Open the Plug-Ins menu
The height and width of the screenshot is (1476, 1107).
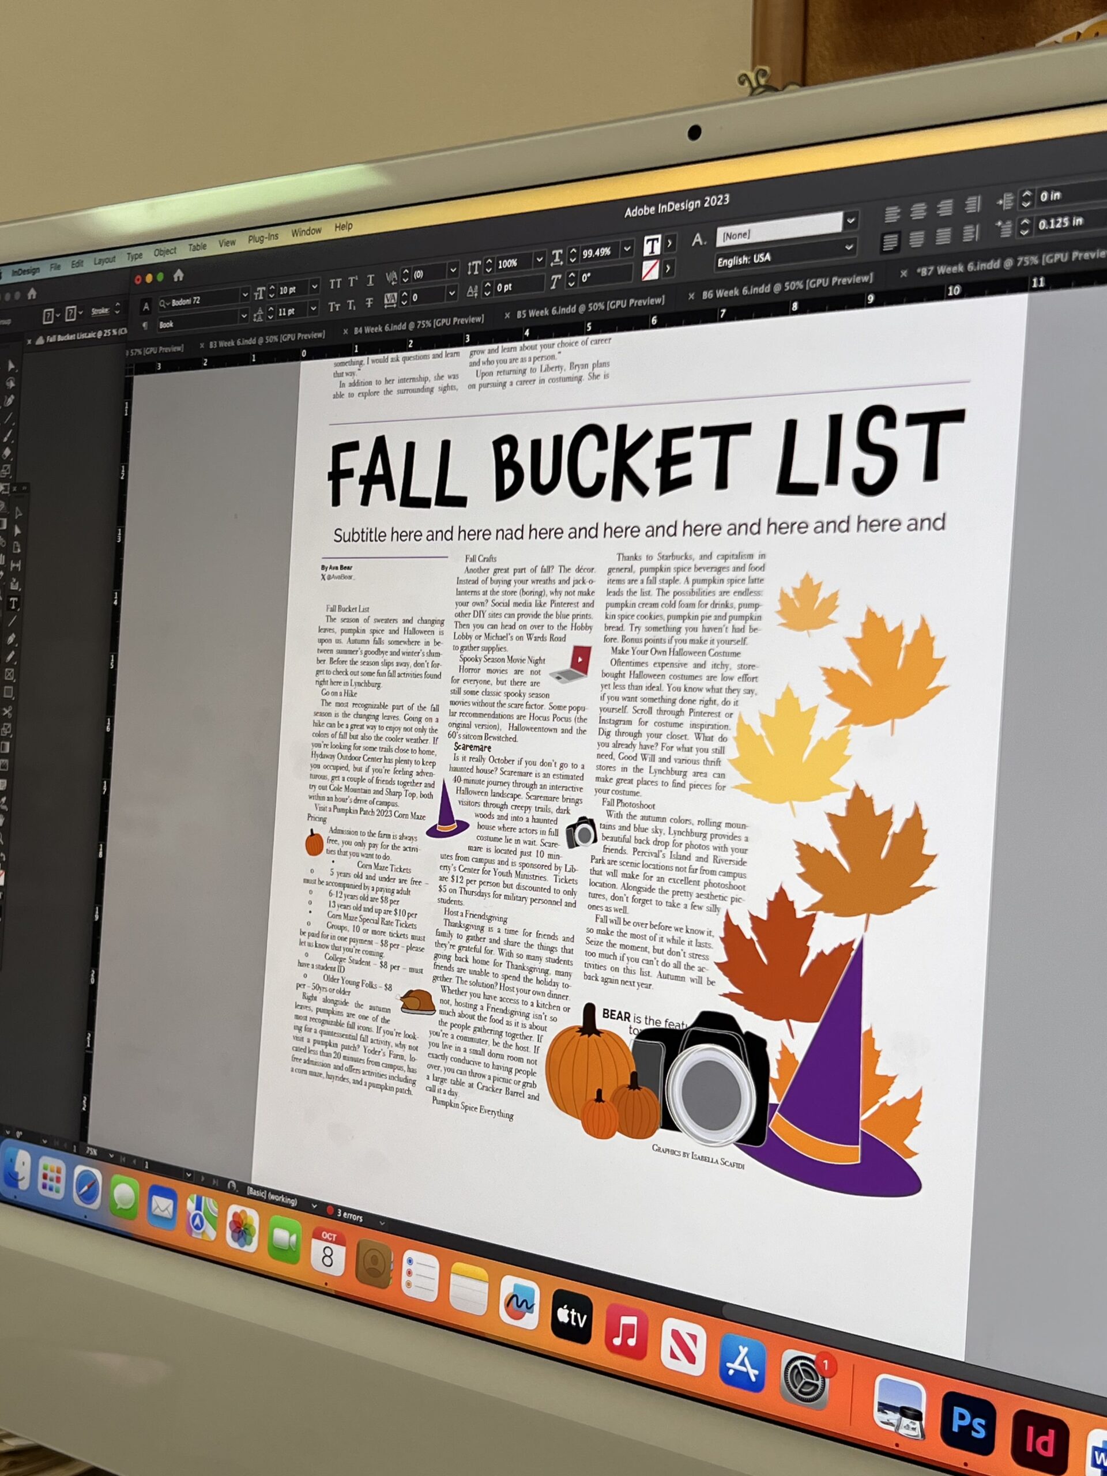263,238
